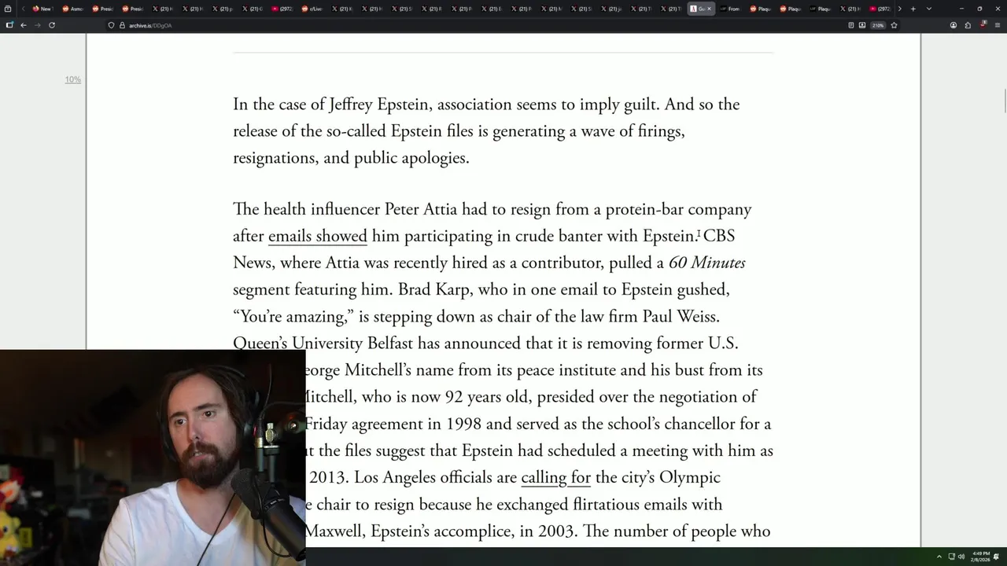Click the icon next to reader view
This screenshot has height=566, width=1007.
pos(862,25)
